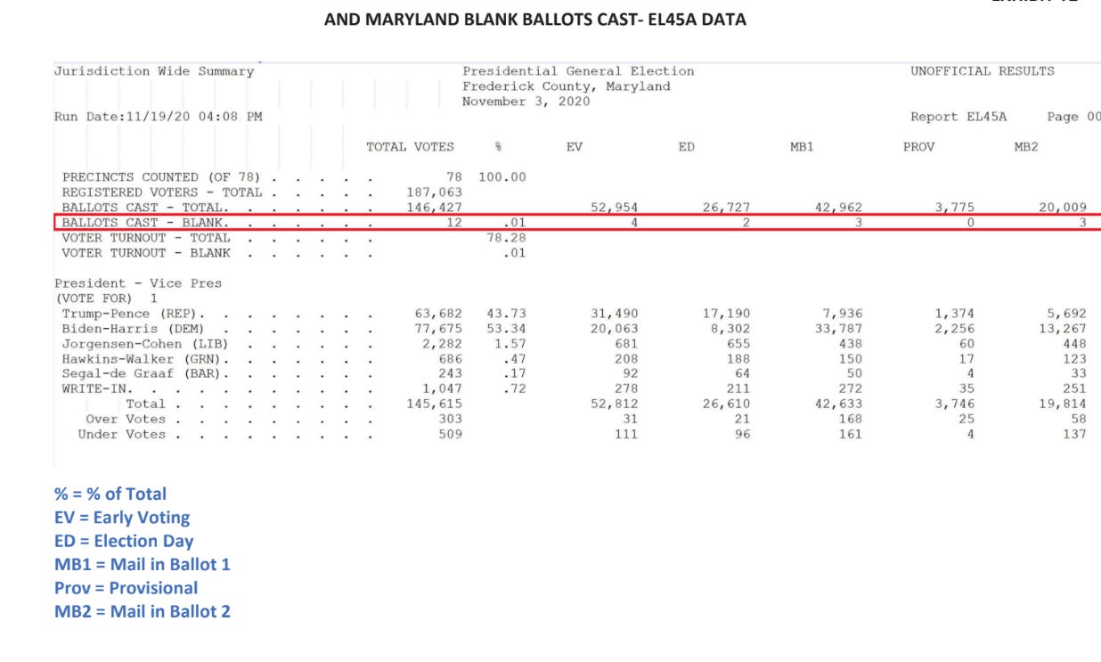Click 'Run Date:11/19/20 04:08 PM' text
Screen dimensions: 1101x662
pos(159,117)
